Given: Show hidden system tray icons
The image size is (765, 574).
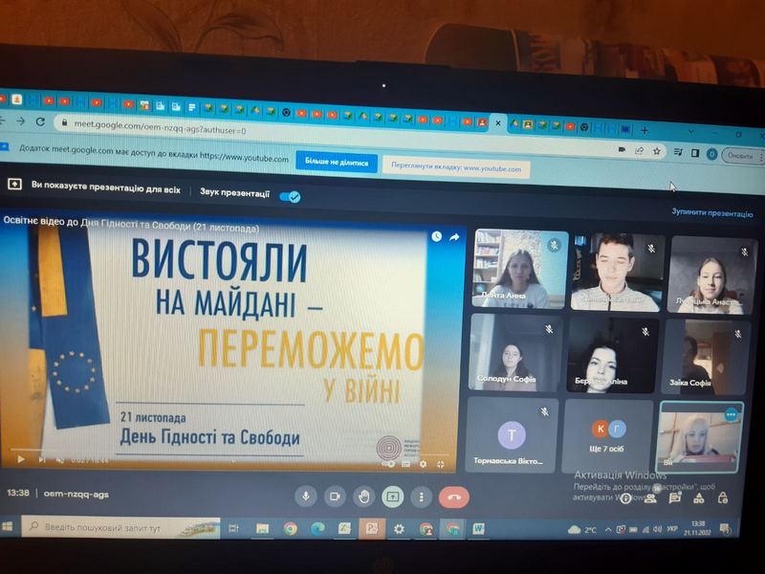Looking at the screenshot, I should (608, 530).
